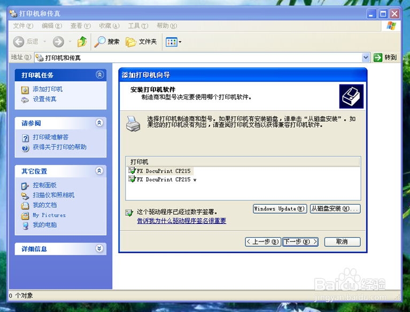Open 获得关于打印的帮助 link
The image size is (410, 312).
[x=60, y=147]
